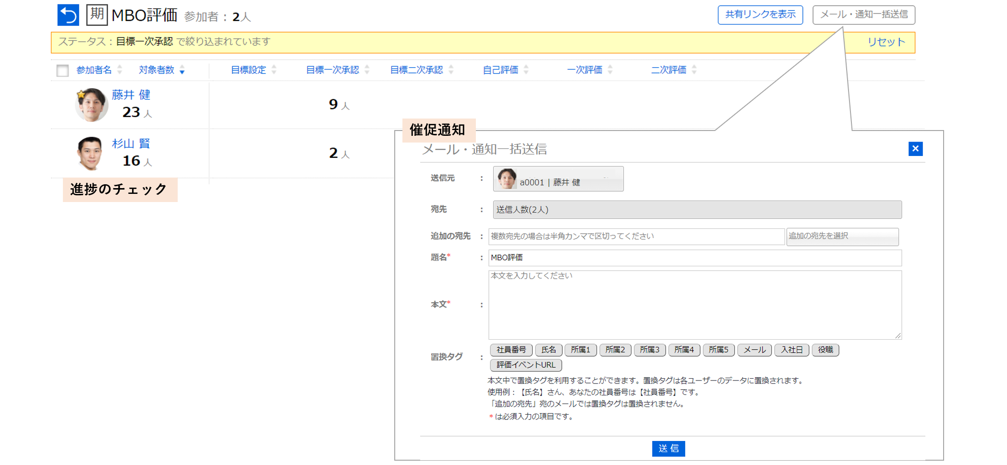The image size is (1007, 465).
Task: Click the 共有リンクを表示 button
Action: tap(760, 15)
